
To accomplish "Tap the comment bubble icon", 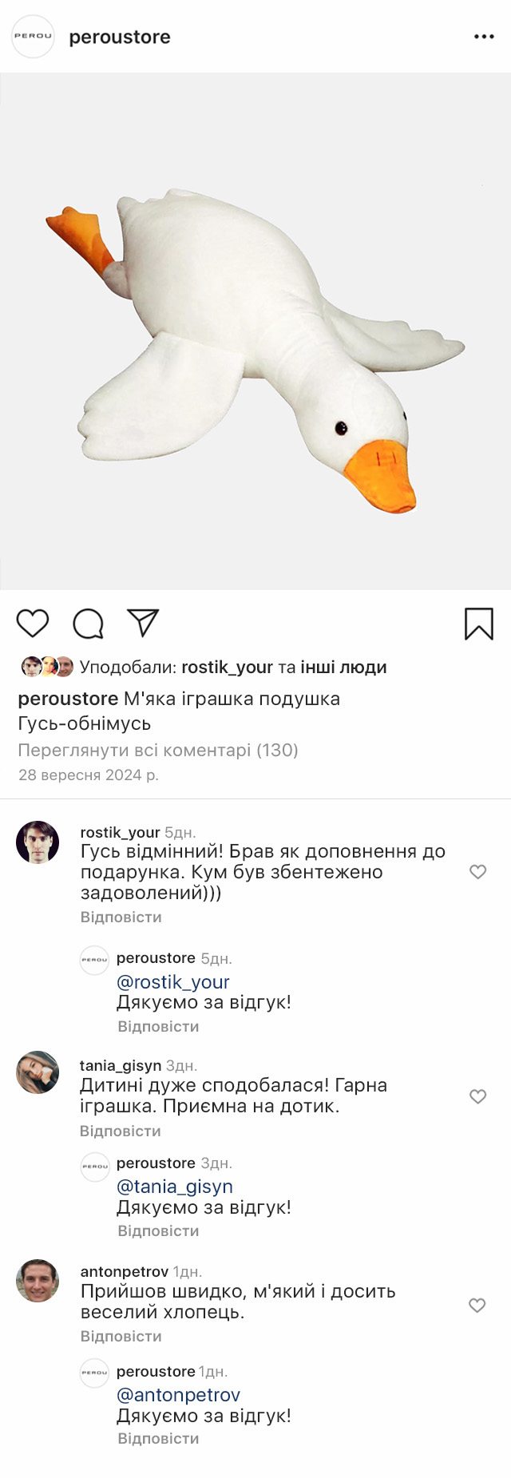I will coord(88,624).
